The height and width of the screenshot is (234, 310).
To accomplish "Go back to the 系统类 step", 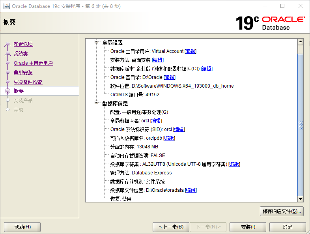I will coord(21,54).
